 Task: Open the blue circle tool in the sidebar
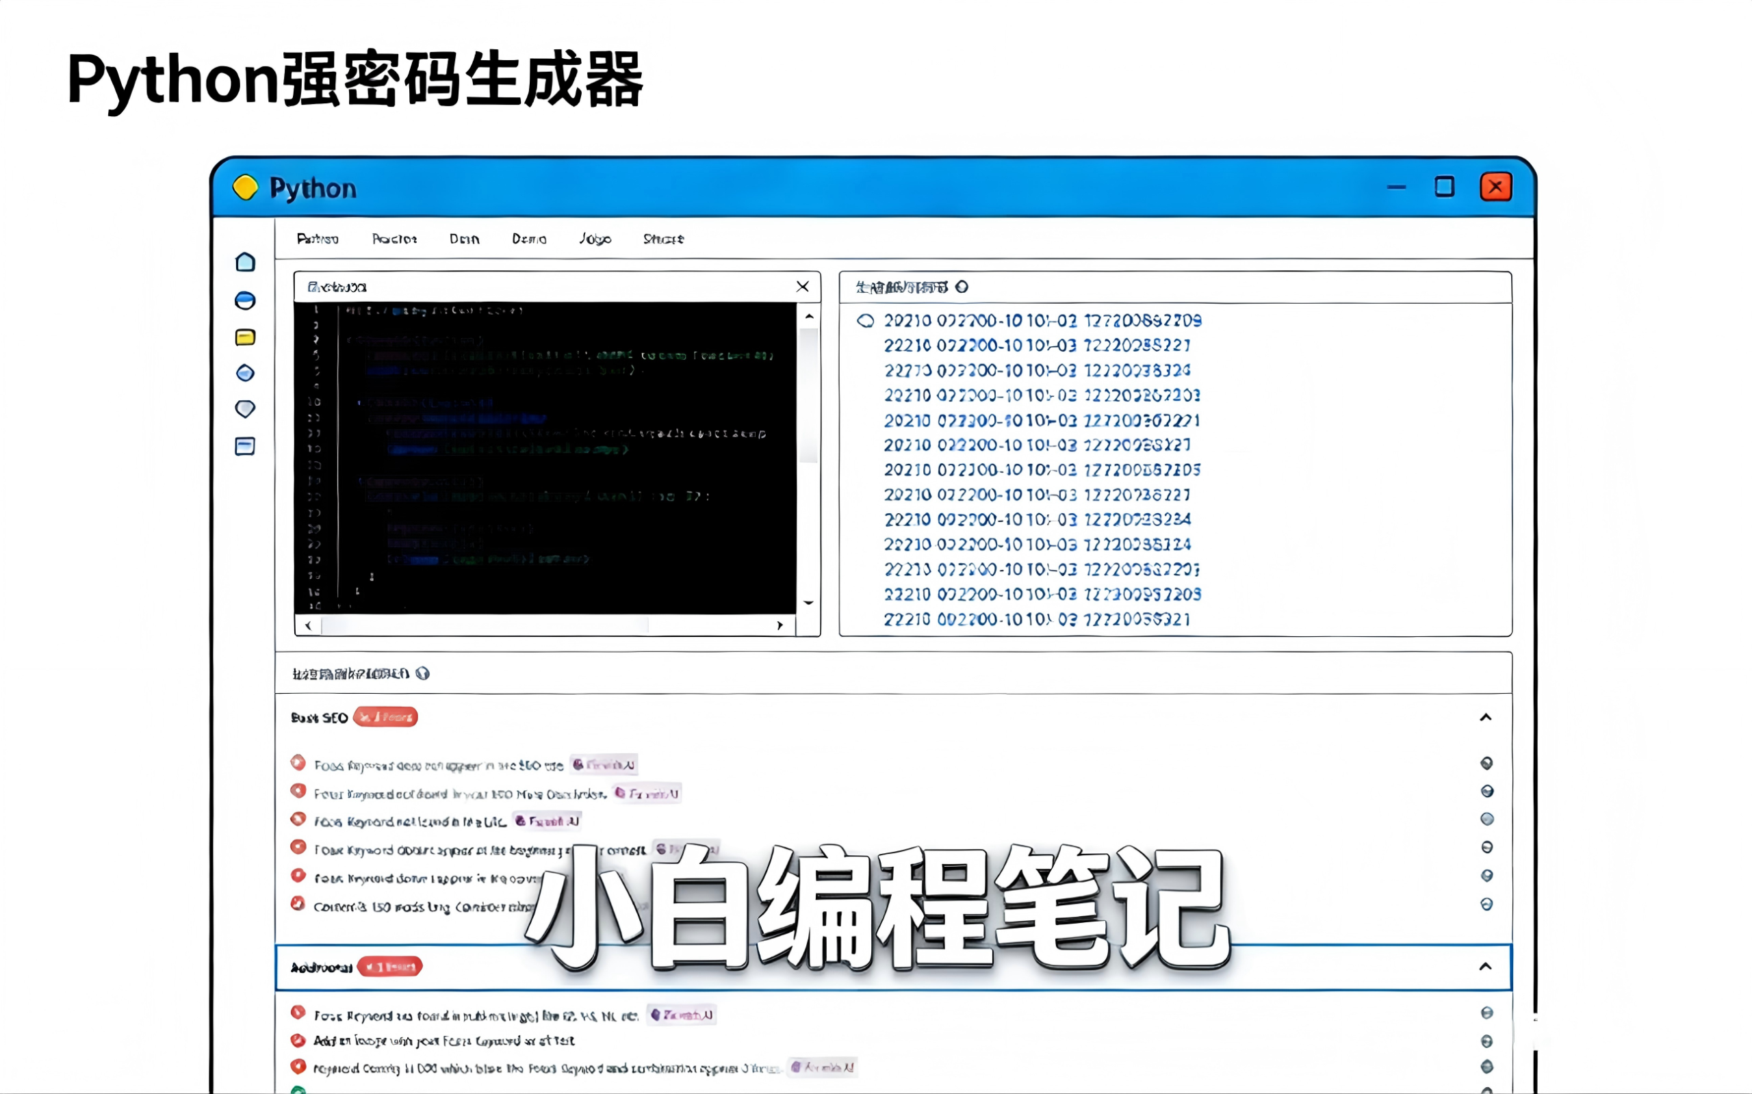coord(245,300)
